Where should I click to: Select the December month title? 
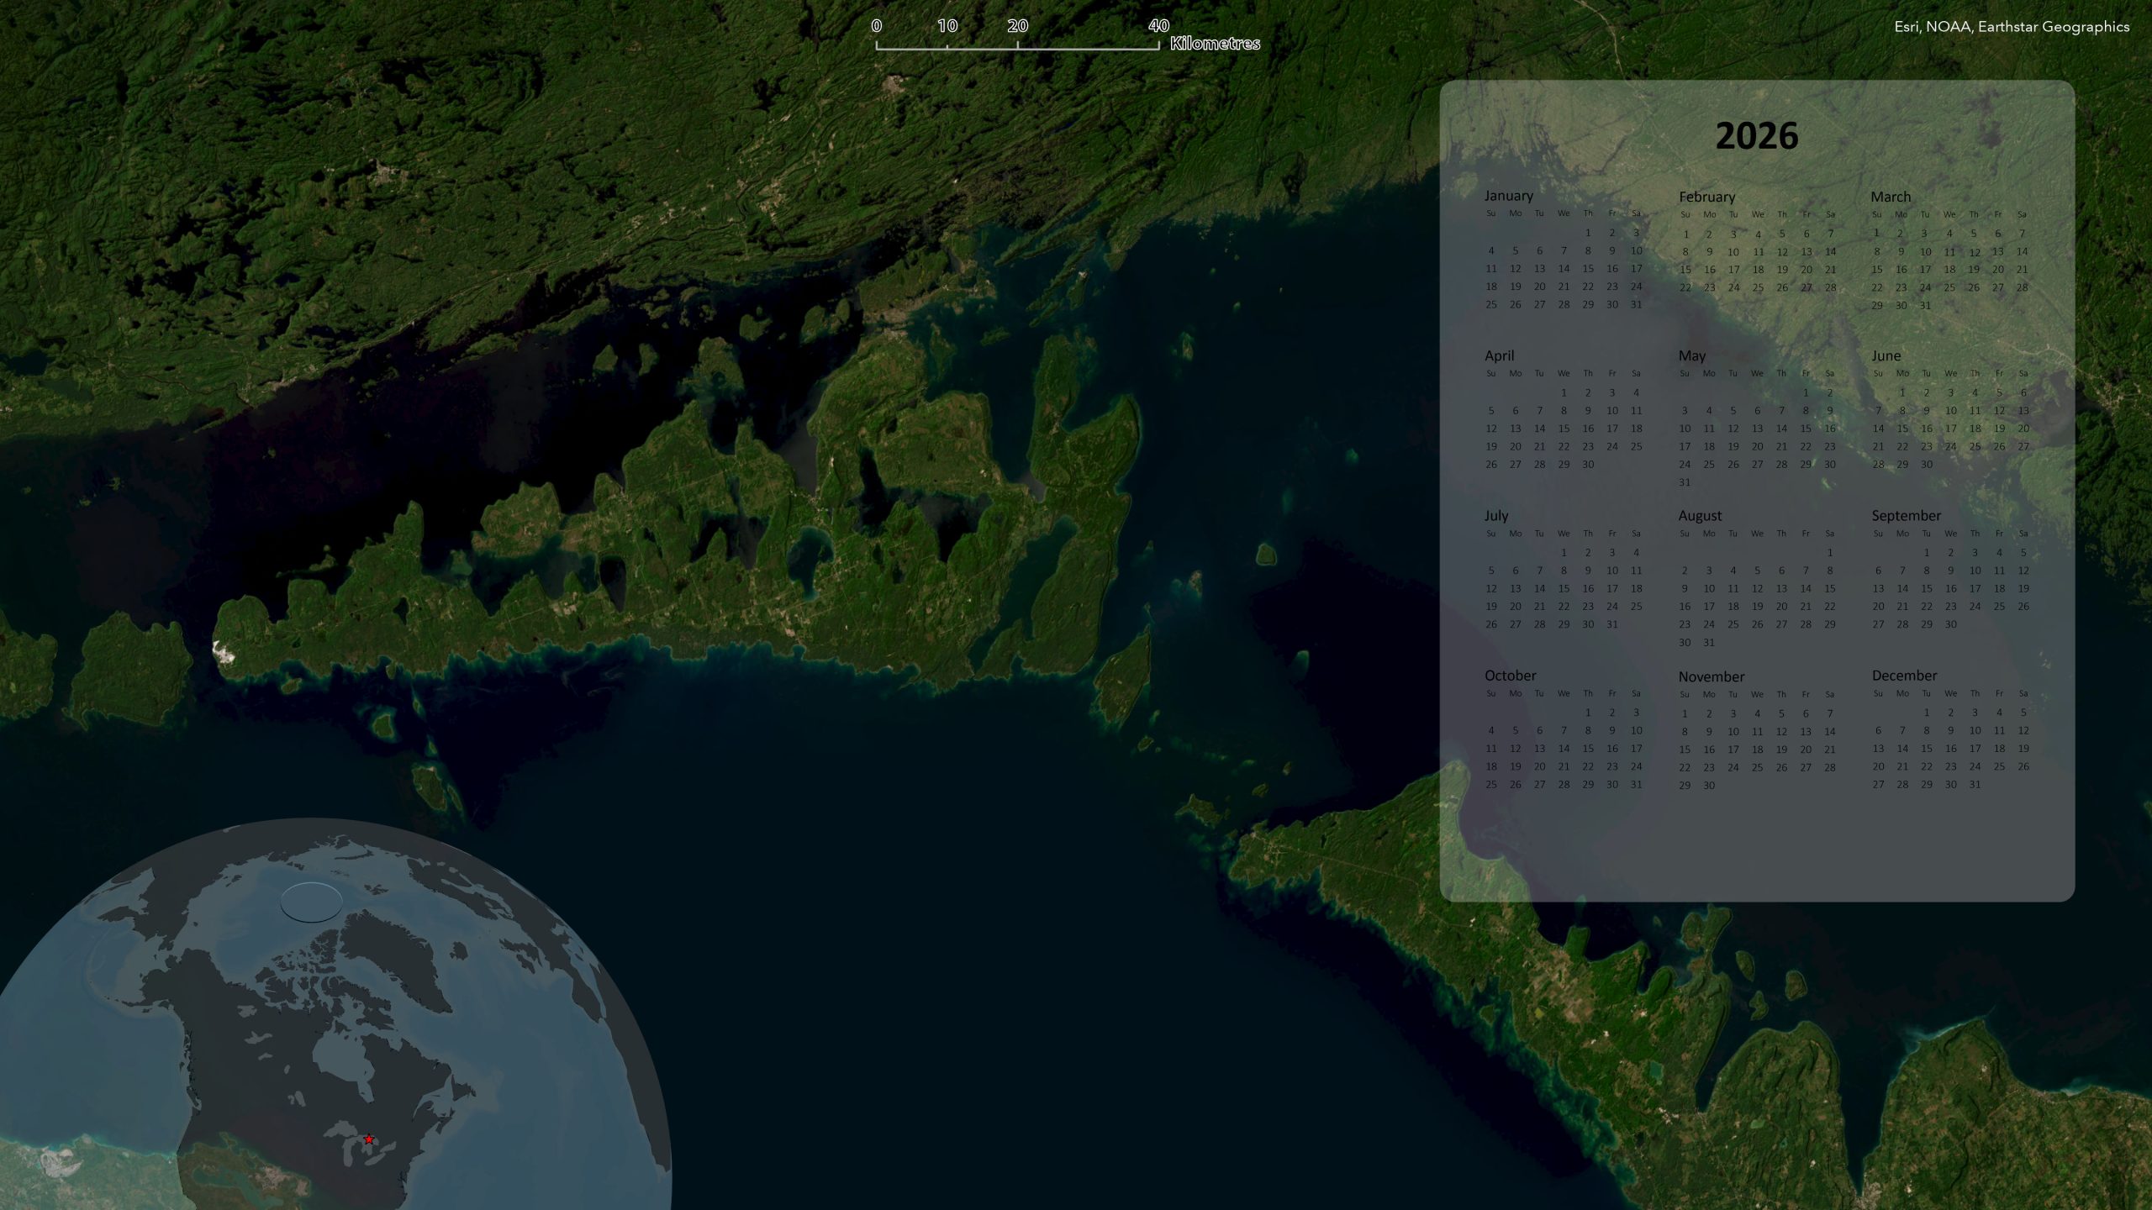point(1904,676)
